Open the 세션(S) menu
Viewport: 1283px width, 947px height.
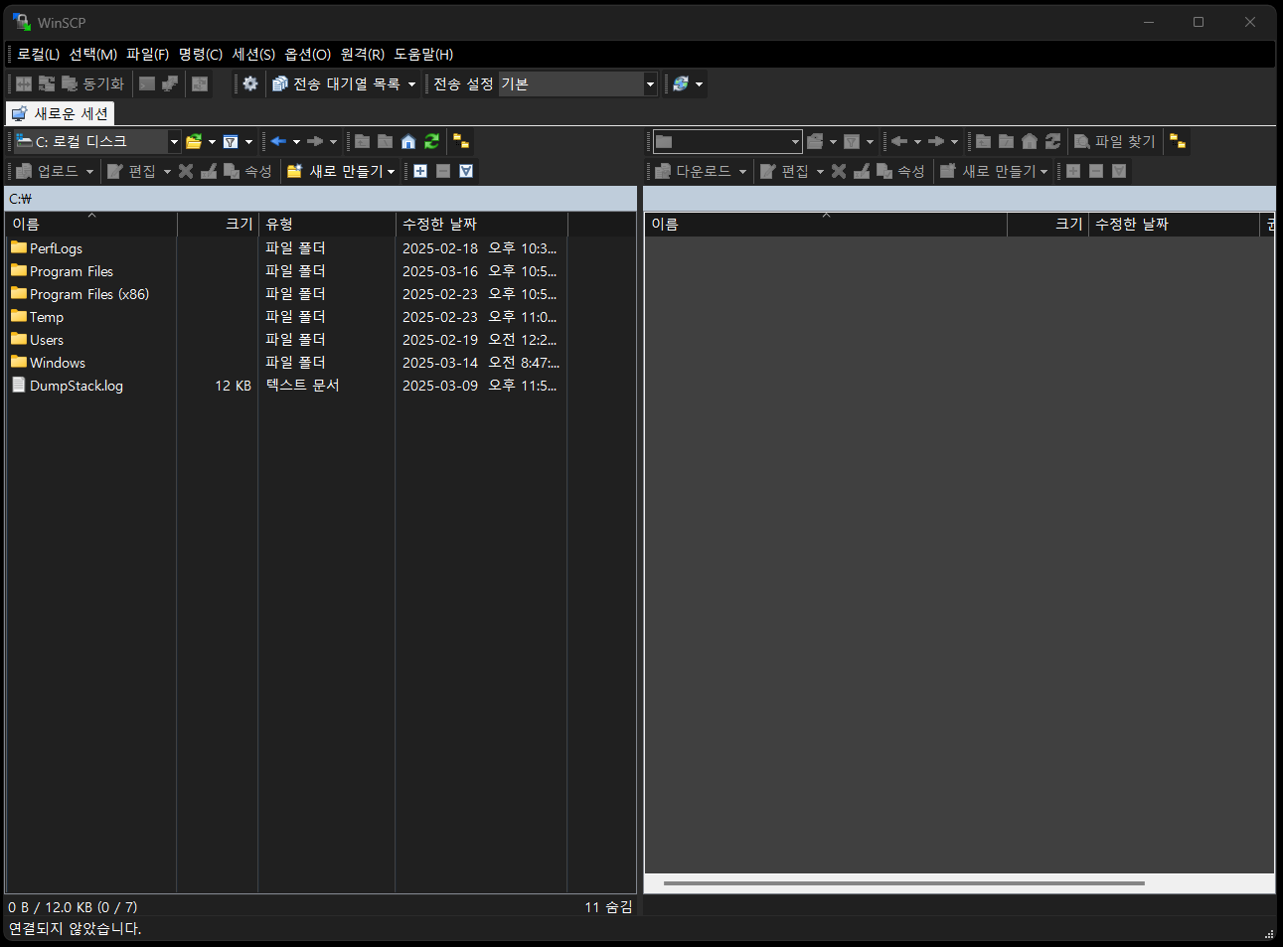point(254,55)
